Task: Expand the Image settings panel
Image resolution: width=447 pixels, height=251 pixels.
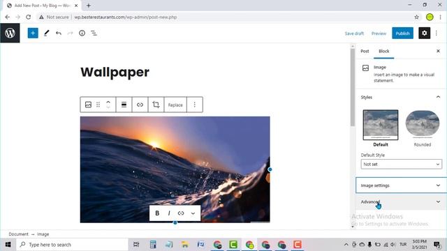Action: [401, 185]
